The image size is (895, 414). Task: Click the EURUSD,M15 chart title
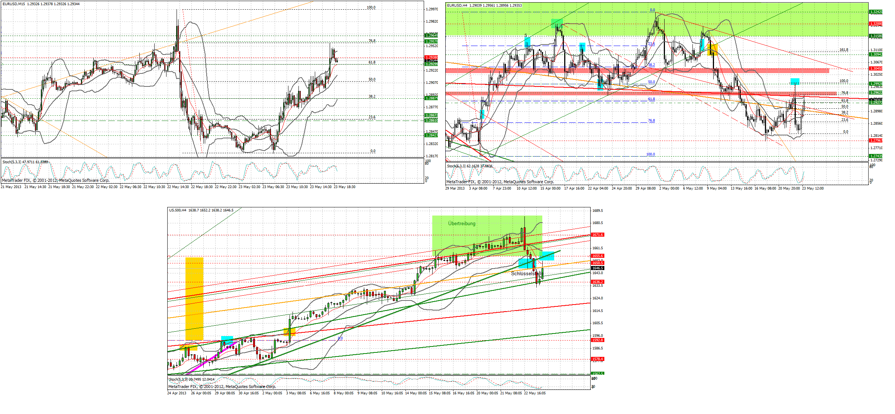(13, 4)
